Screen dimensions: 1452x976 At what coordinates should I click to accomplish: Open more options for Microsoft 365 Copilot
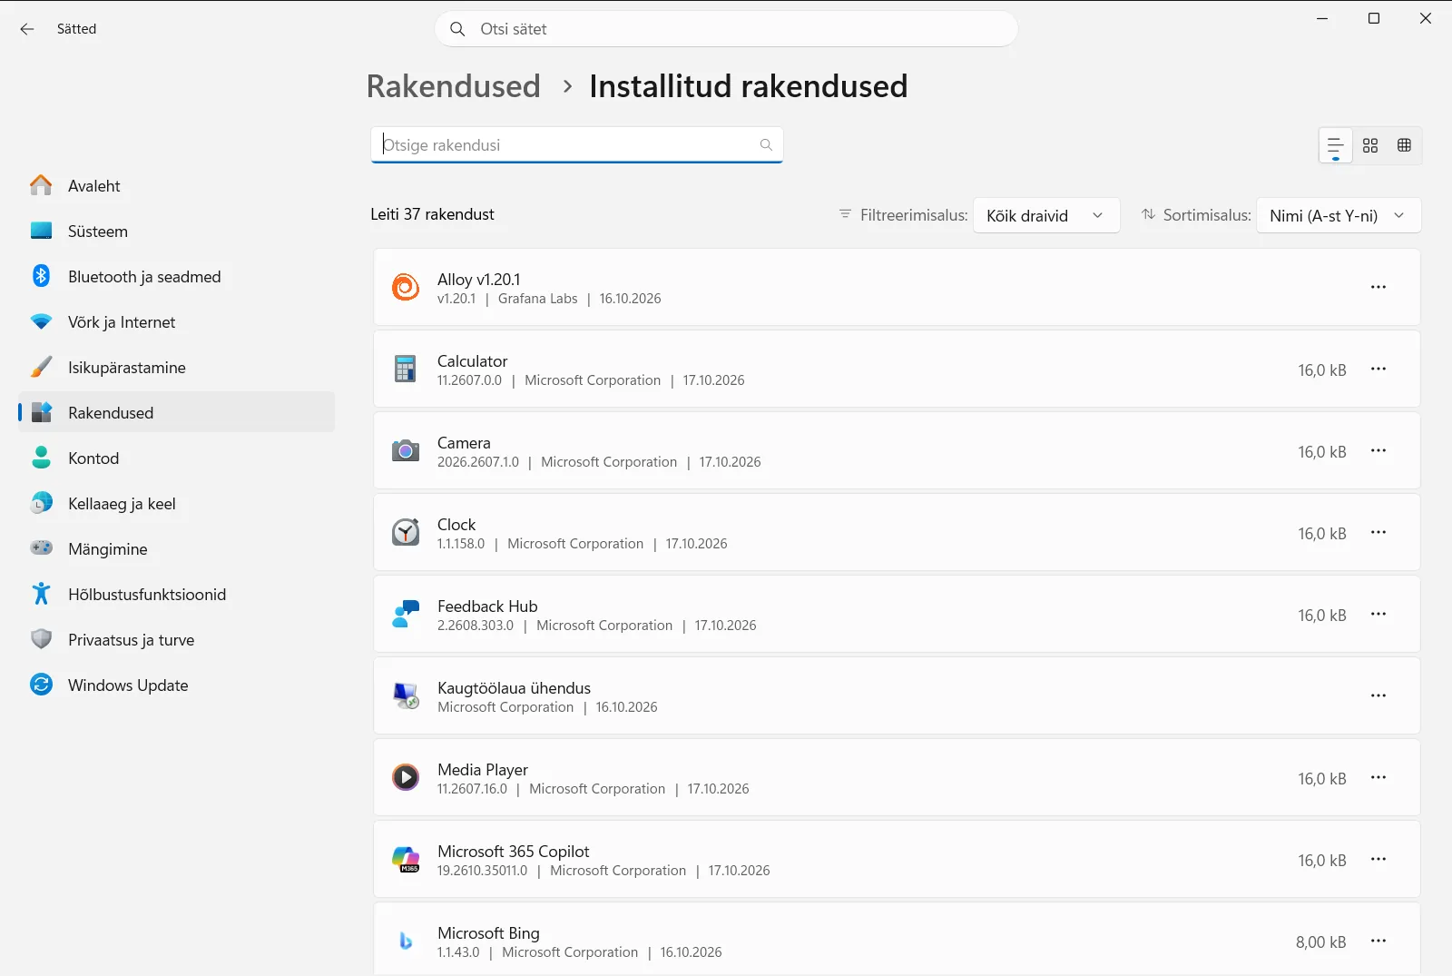[1378, 859]
